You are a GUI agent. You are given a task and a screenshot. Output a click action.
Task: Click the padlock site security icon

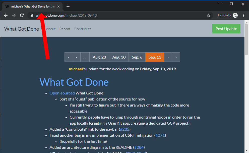click(32, 15)
